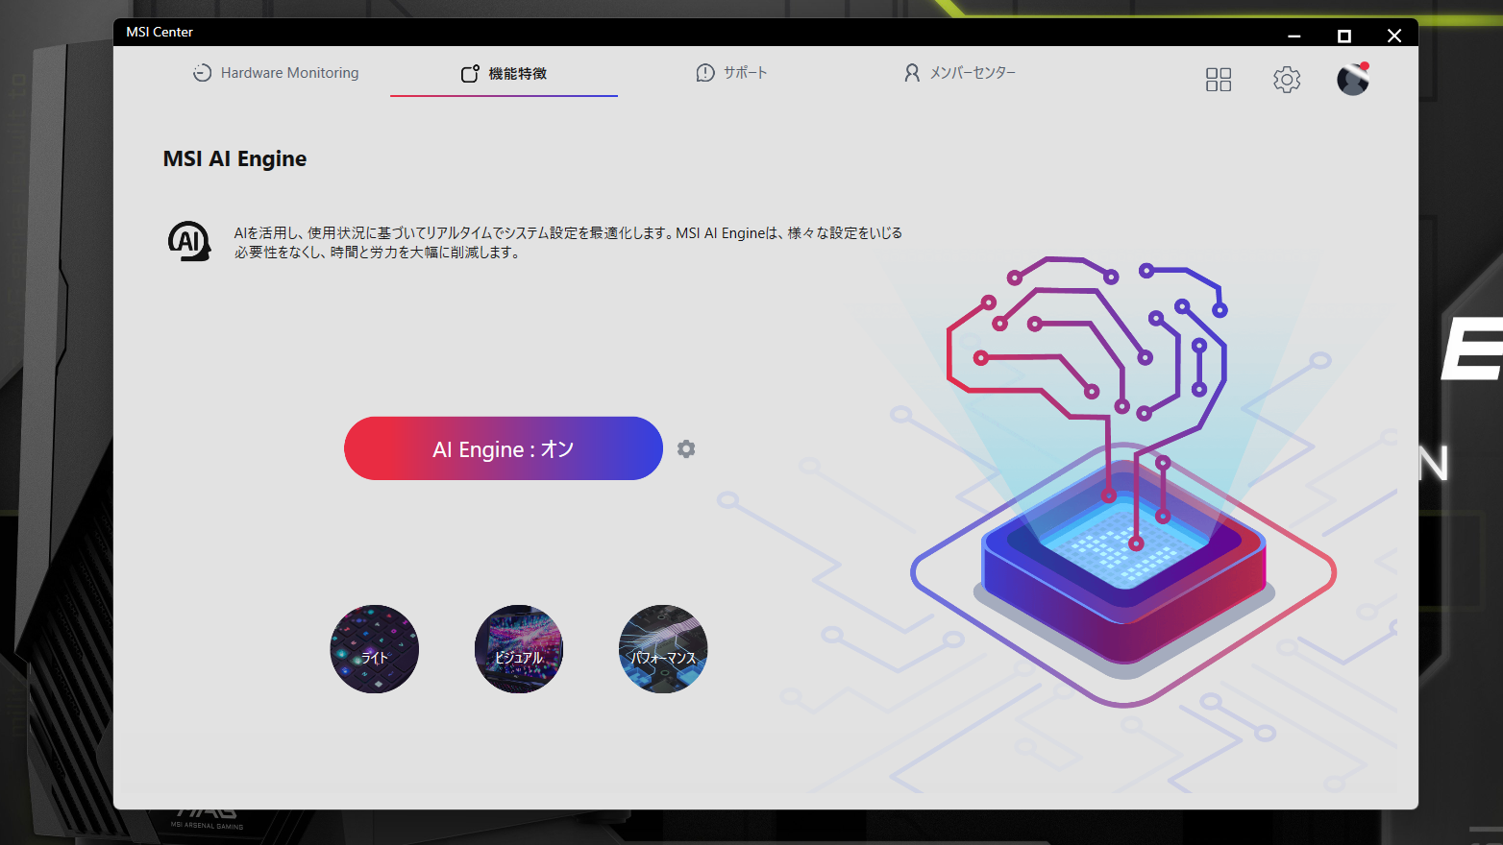Click the clock icon beside Hardware Monitoring

click(x=202, y=72)
